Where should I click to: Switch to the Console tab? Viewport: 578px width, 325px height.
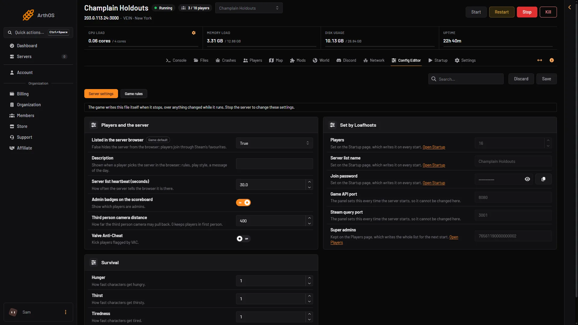pos(176,60)
